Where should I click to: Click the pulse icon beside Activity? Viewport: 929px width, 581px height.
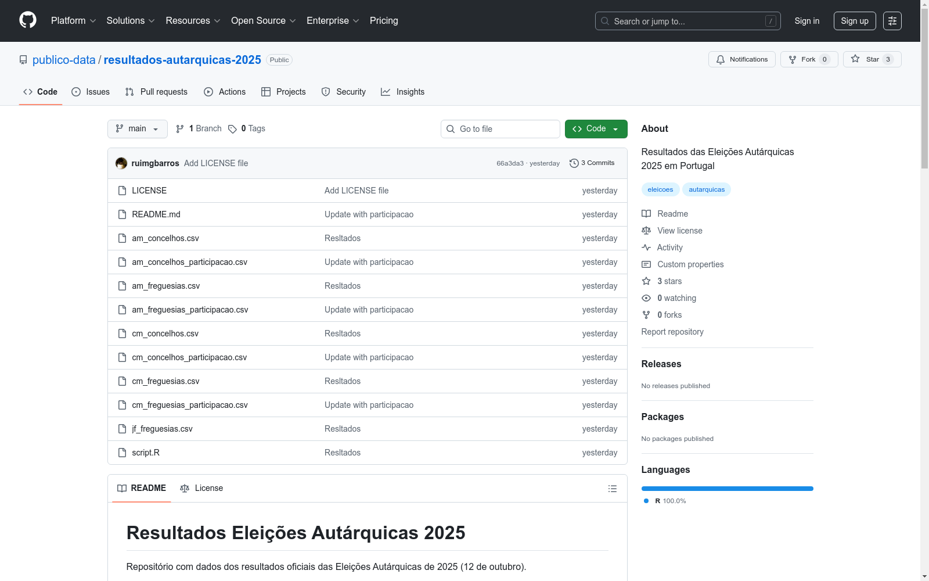click(646, 248)
